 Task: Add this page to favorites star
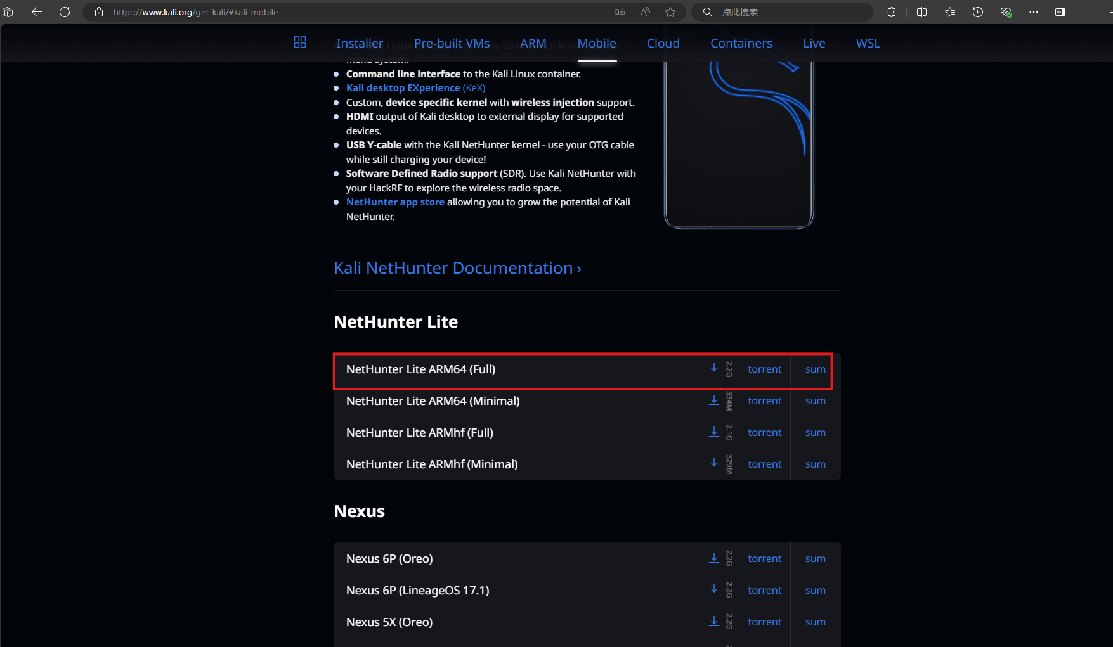[670, 12]
